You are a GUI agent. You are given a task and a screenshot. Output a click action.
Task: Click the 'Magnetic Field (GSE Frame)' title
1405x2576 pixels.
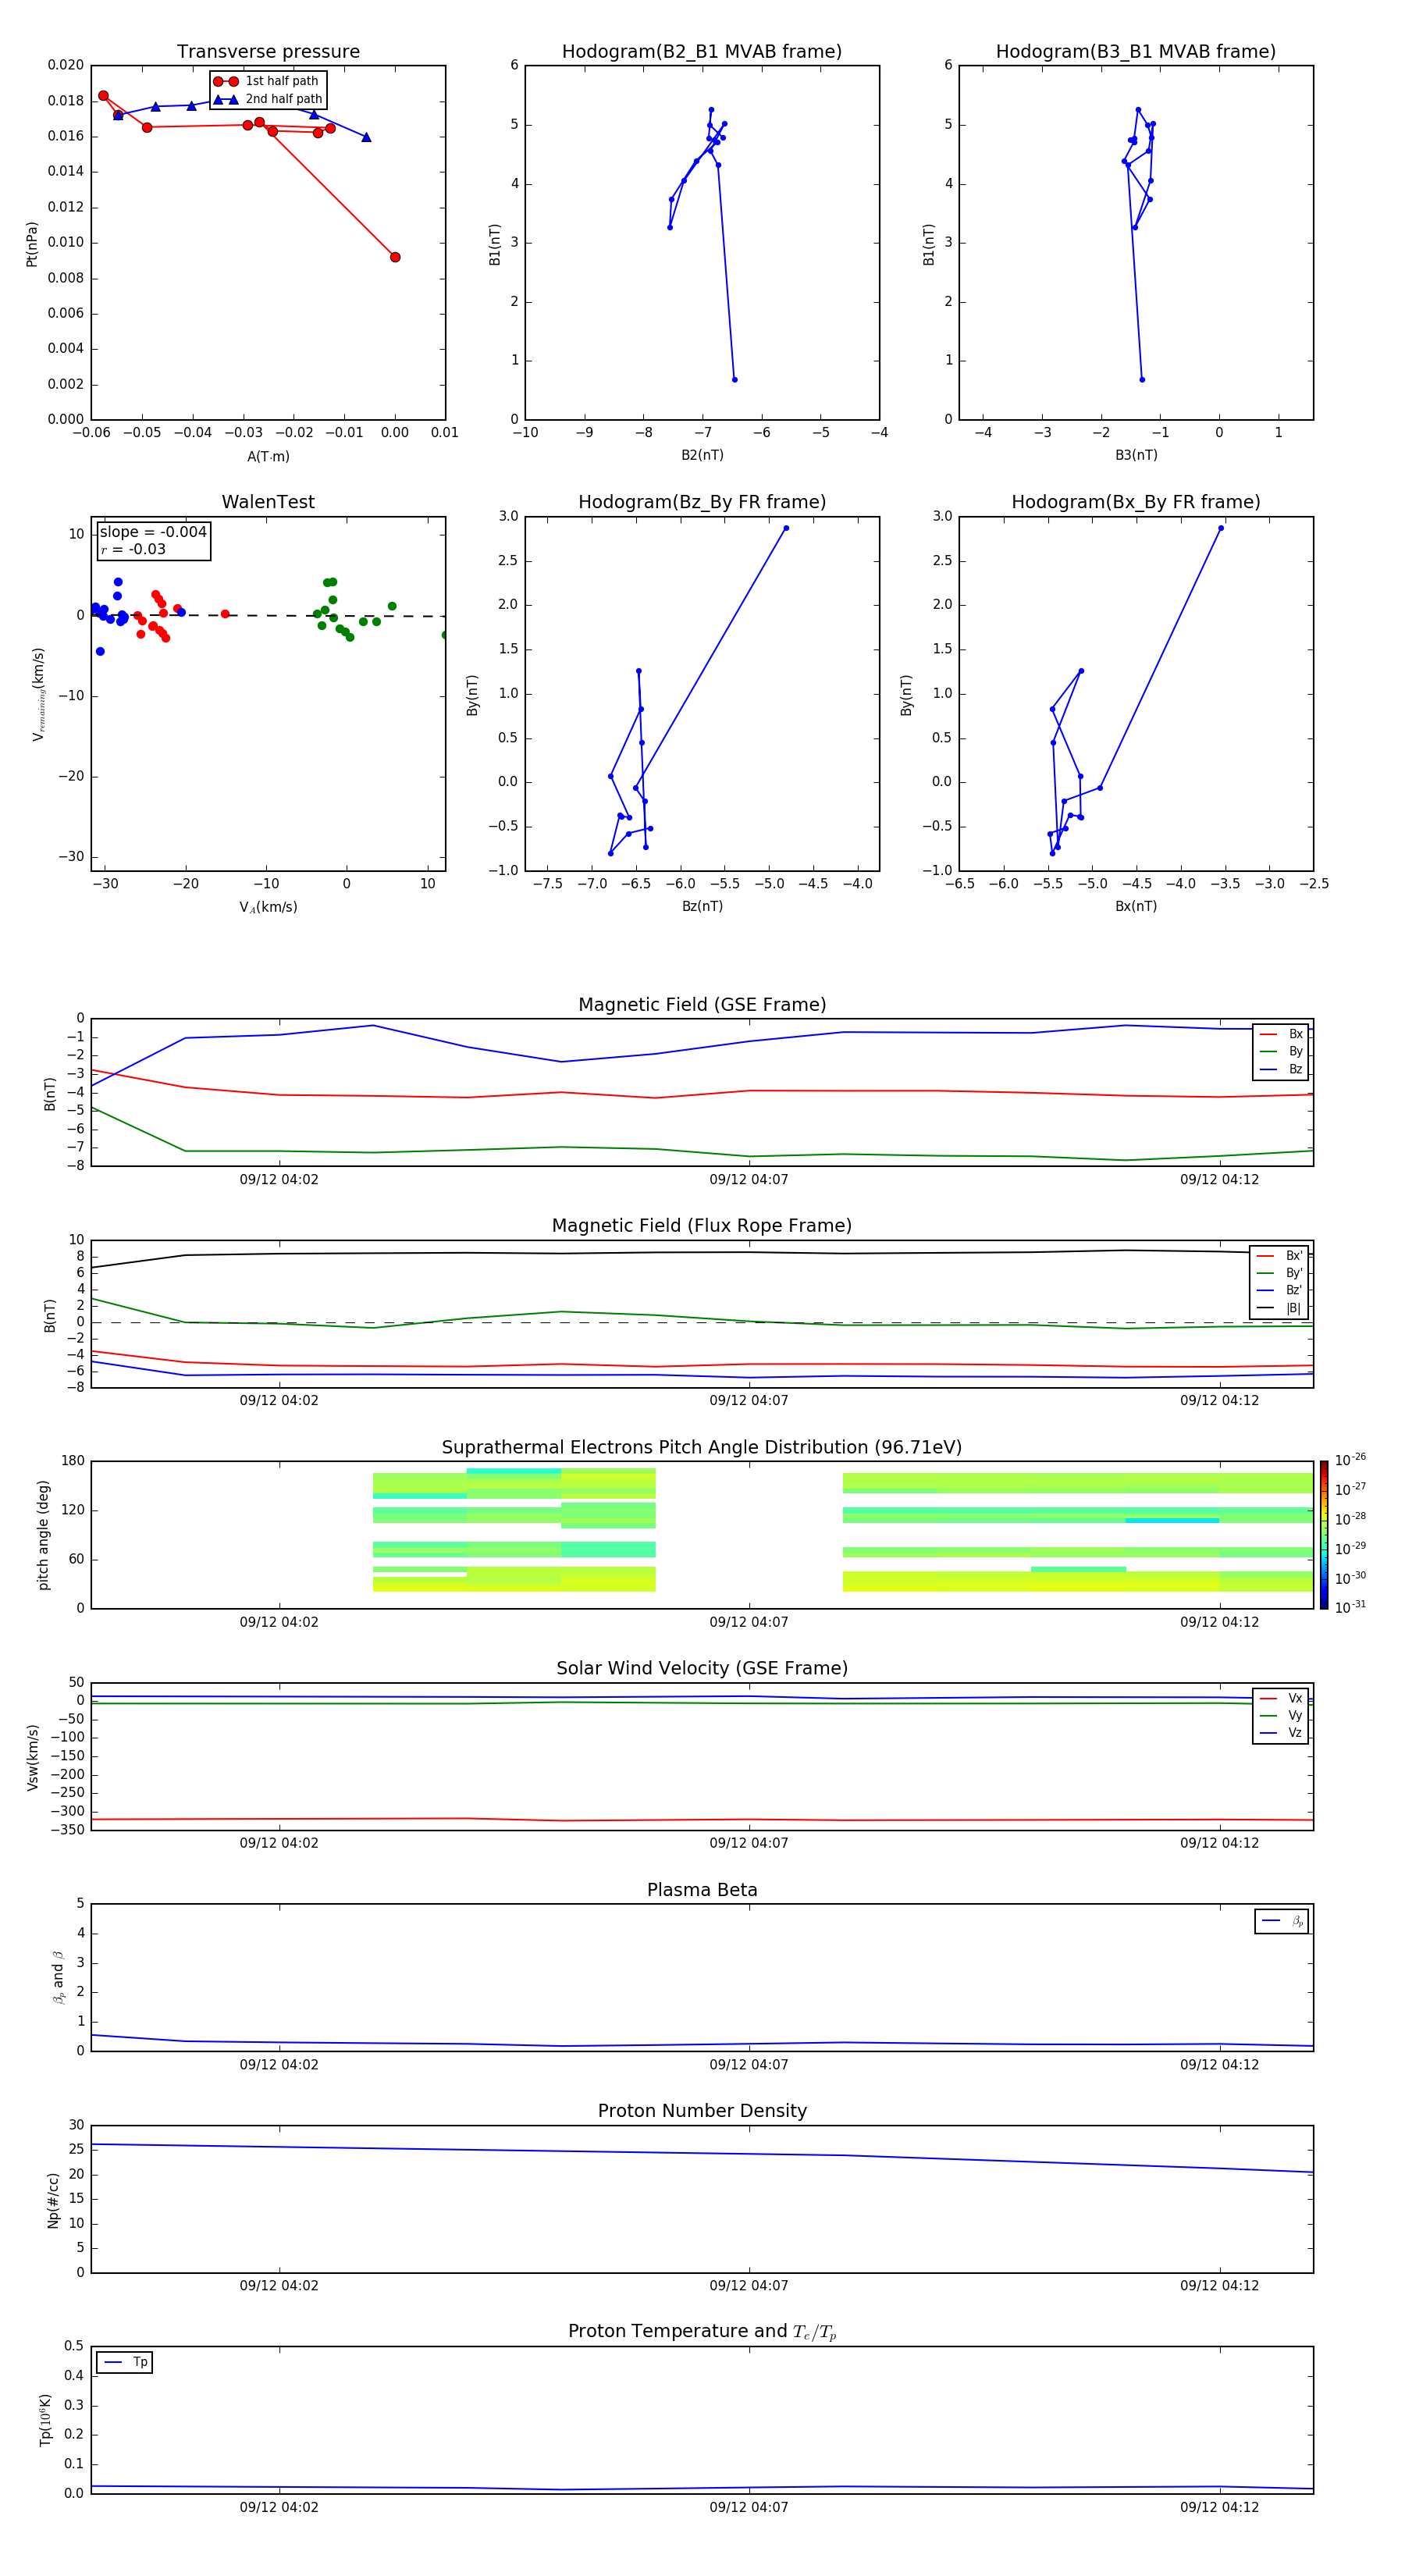click(702, 1005)
